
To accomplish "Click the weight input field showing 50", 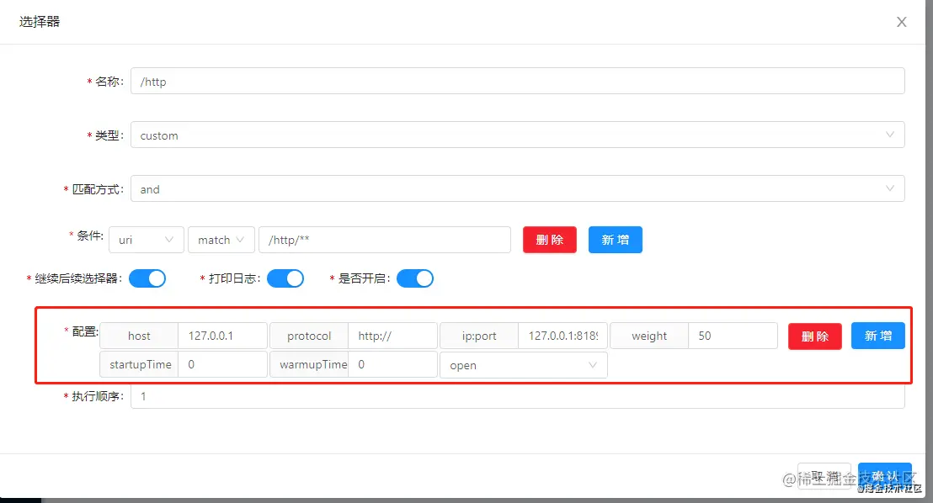I will [733, 336].
